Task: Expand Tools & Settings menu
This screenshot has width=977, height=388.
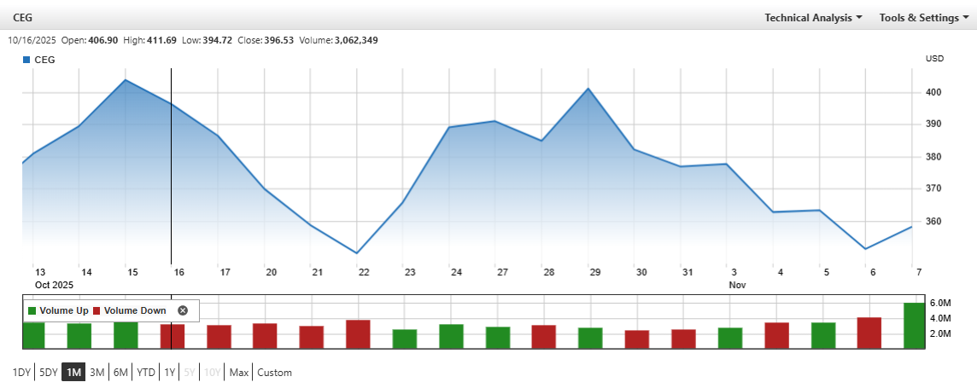Action: tap(923, 17)
